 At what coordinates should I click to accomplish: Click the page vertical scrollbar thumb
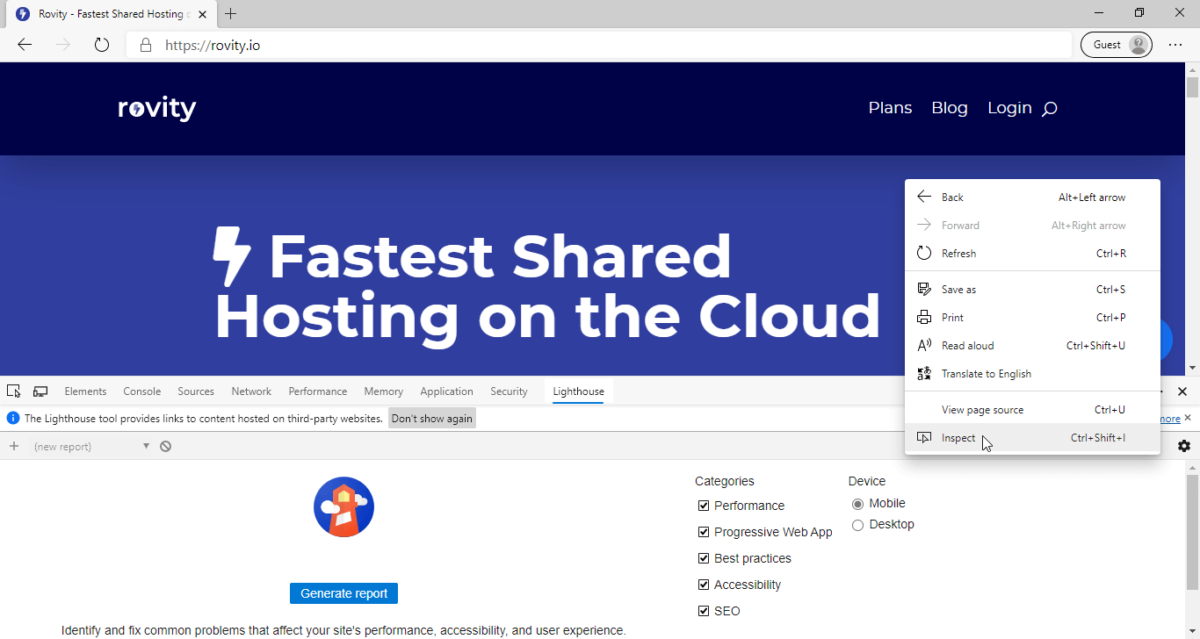coord(1192,88)
